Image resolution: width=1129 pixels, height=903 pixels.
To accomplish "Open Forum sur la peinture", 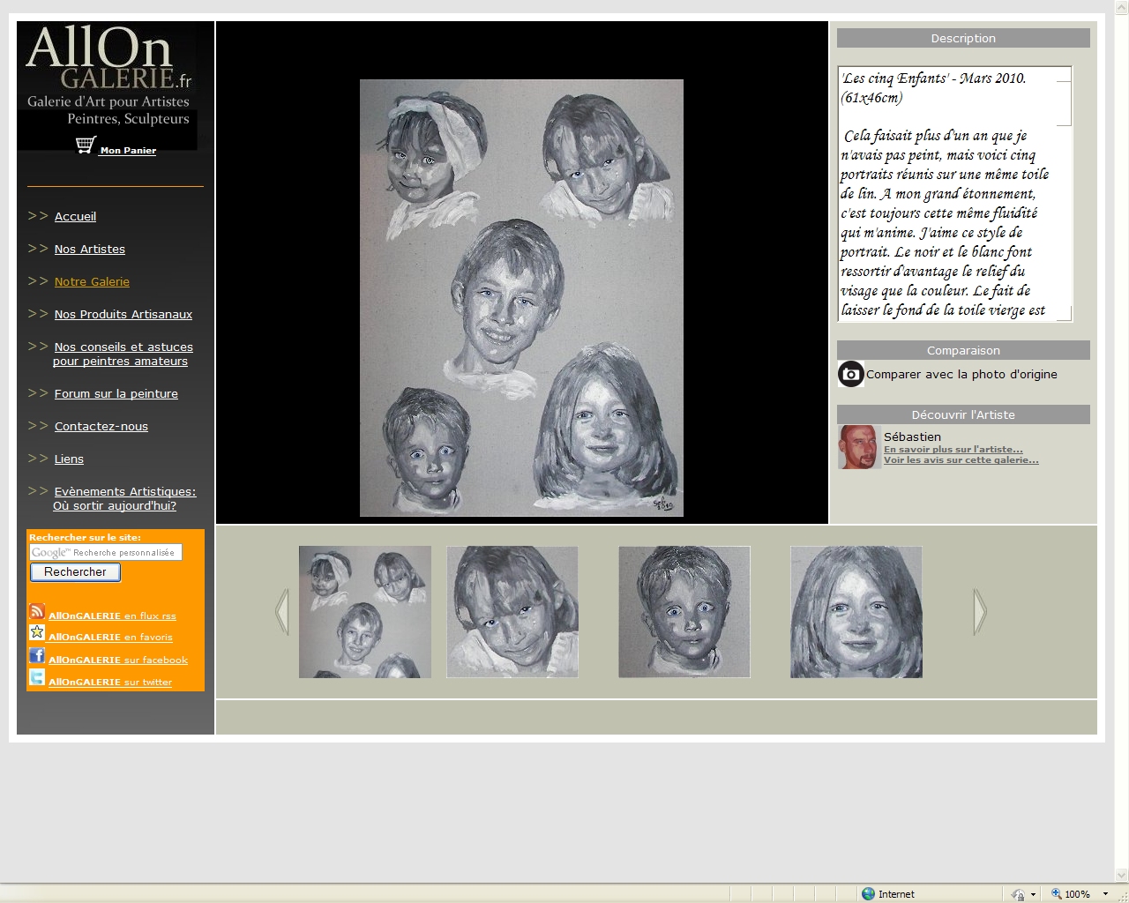I will (116, 394).
